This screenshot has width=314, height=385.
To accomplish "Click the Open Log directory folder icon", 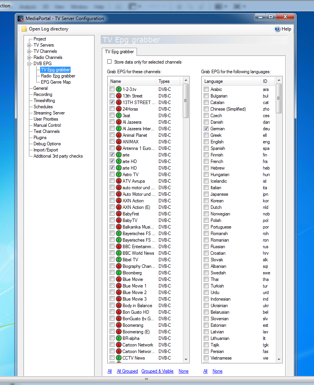I will click(24, 29).
